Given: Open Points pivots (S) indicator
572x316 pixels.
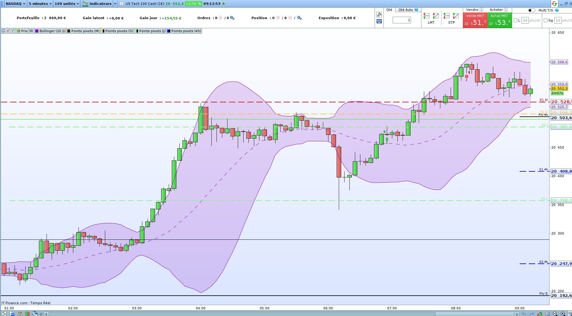Looking at the screenshot, I should click(x=117, y=31).
